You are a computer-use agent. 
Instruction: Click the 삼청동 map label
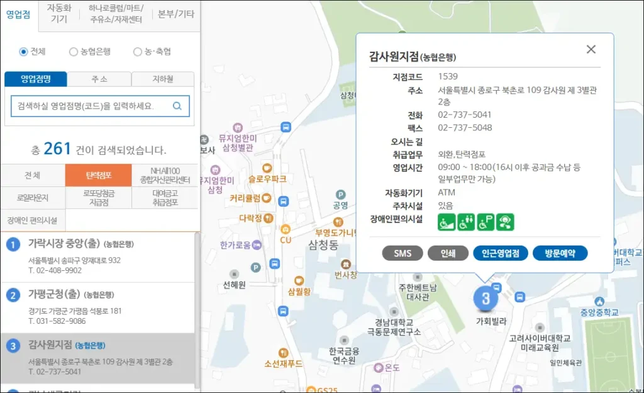point(323,246)
